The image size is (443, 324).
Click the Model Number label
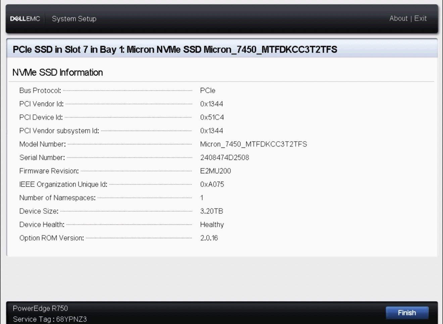[42, 144]
